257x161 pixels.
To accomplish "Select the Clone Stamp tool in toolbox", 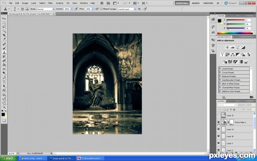I will click(4, 52).
